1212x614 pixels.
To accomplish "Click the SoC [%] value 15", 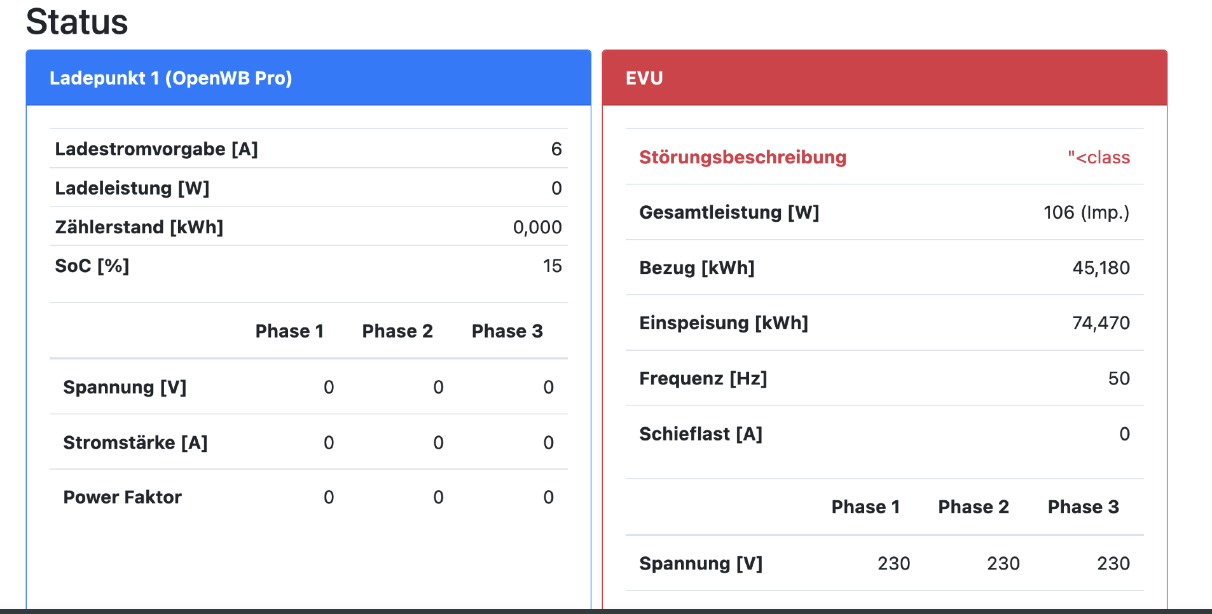I will click(x=552, y=266).
